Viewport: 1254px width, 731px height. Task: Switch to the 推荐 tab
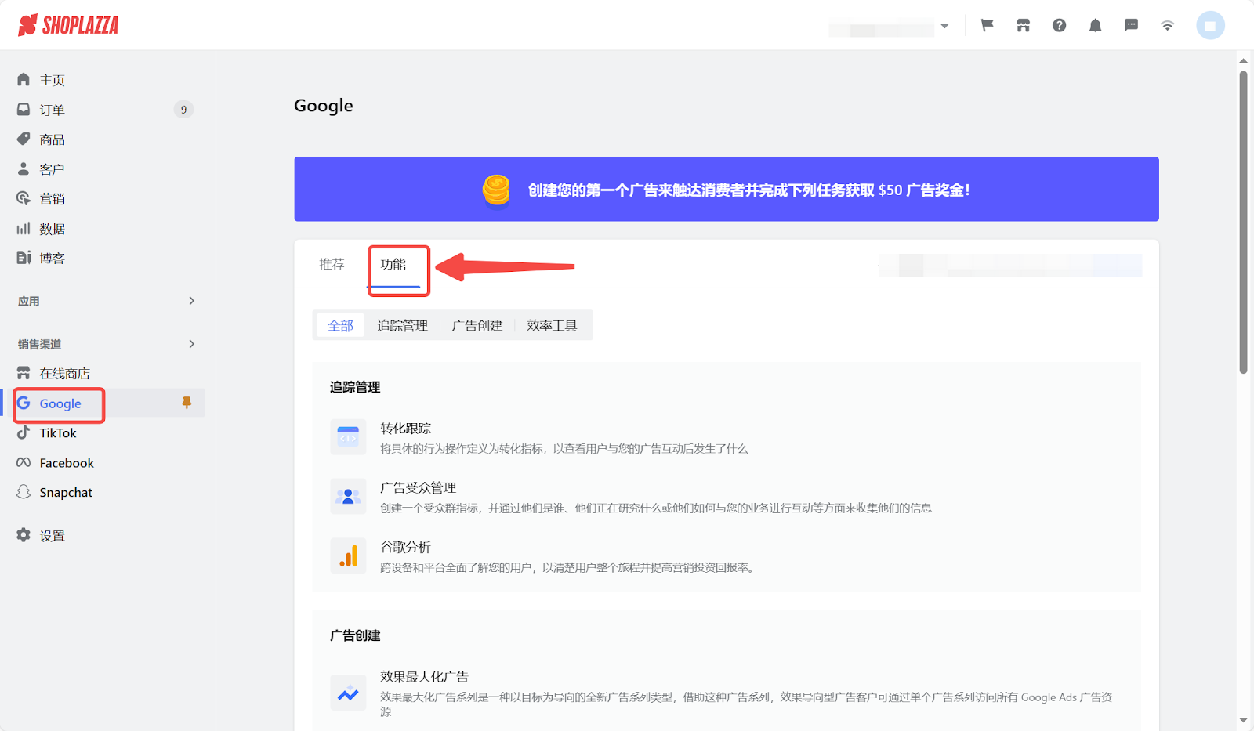(x=332, y=264)
